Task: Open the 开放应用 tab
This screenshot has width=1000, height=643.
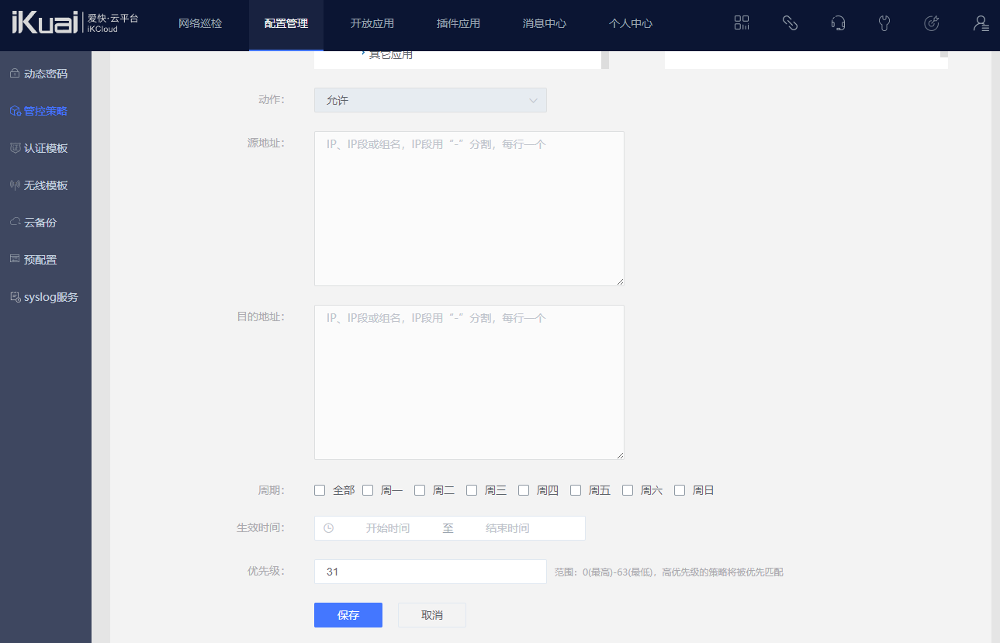Action: click(372, 23)
